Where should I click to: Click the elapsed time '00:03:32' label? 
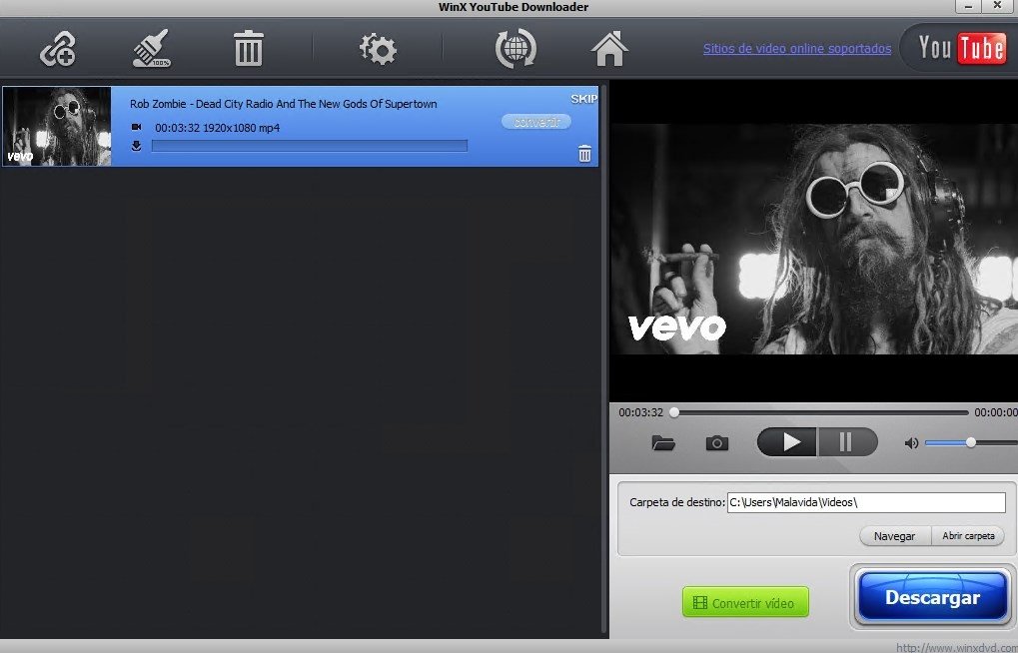640,412
